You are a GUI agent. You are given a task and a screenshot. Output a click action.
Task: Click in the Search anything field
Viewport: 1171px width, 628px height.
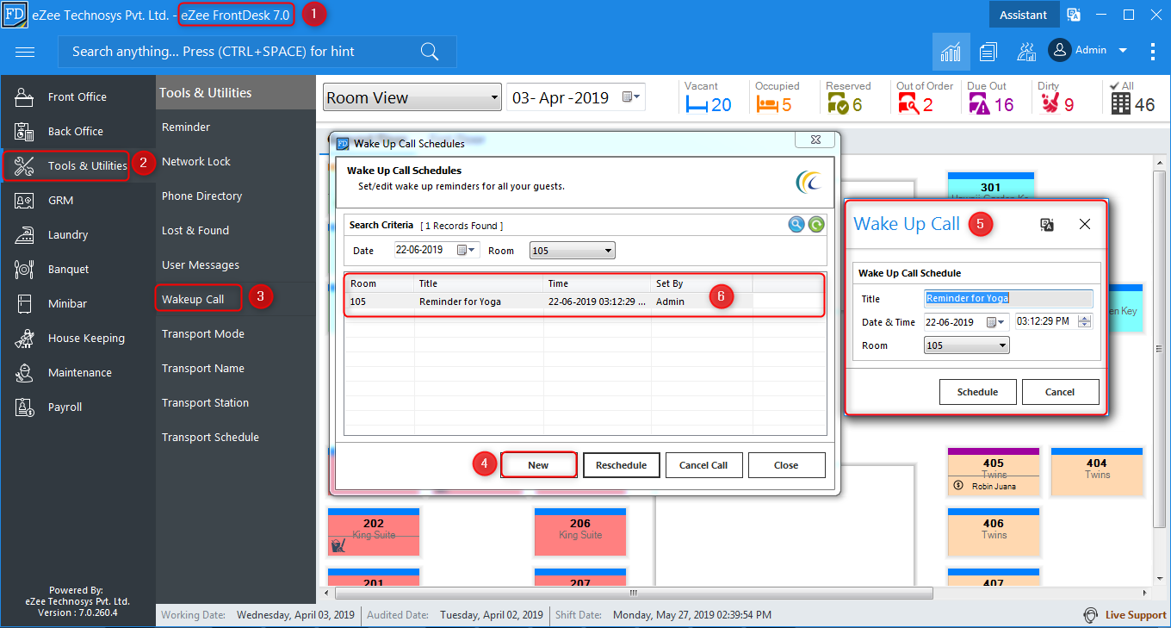(x=257, y=52)
